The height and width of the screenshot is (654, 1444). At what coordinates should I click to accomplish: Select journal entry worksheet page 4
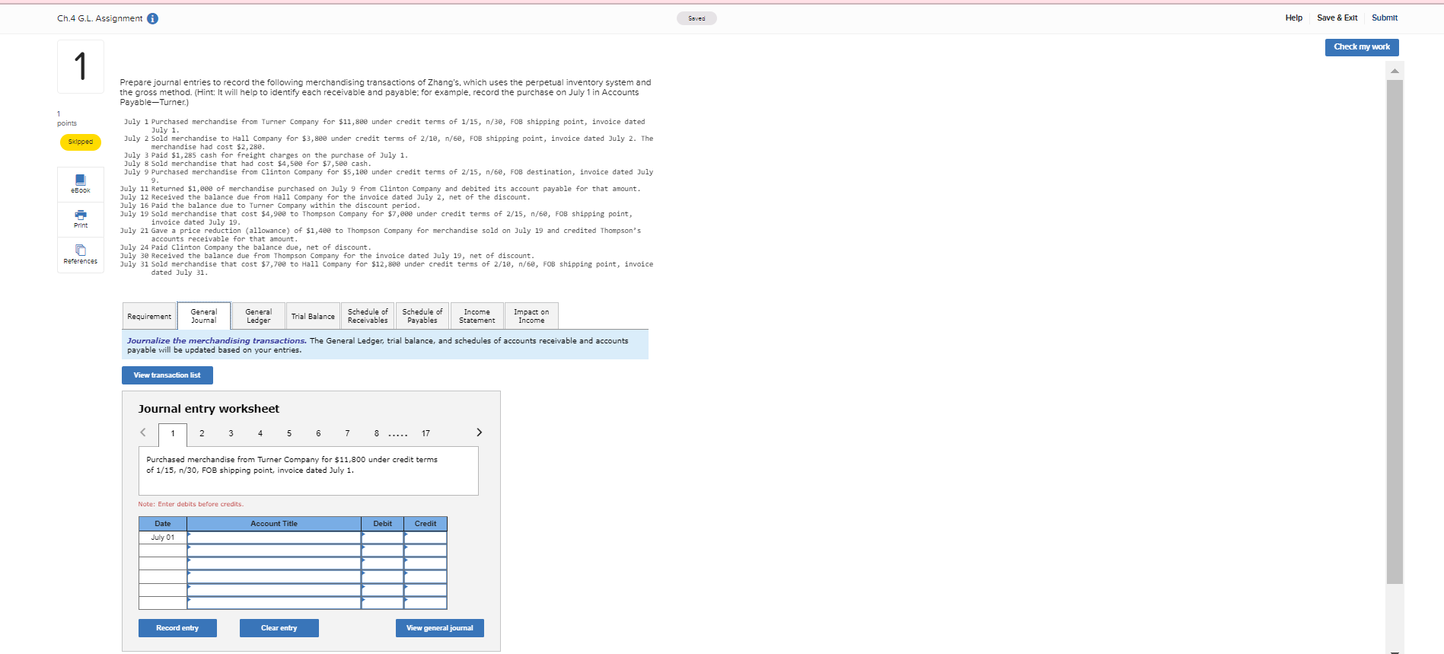[260, 433]
